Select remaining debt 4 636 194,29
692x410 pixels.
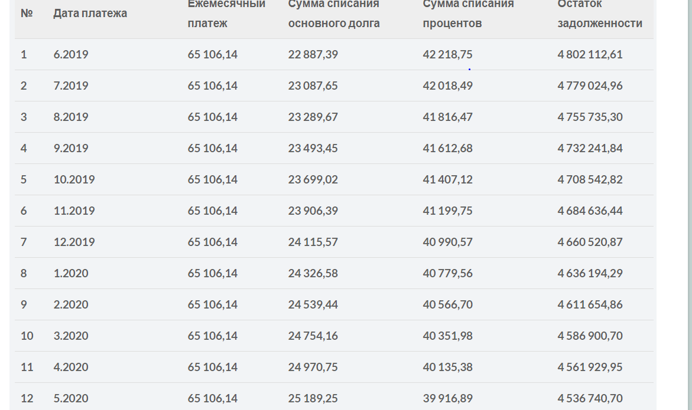[590, 273]
